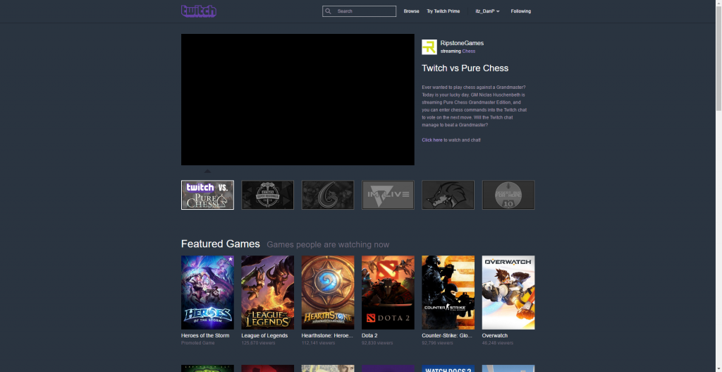The width and height of the screenshot is (722, 372).
Task: Click the '46,248 viewers' text
Action: point(497,343)
